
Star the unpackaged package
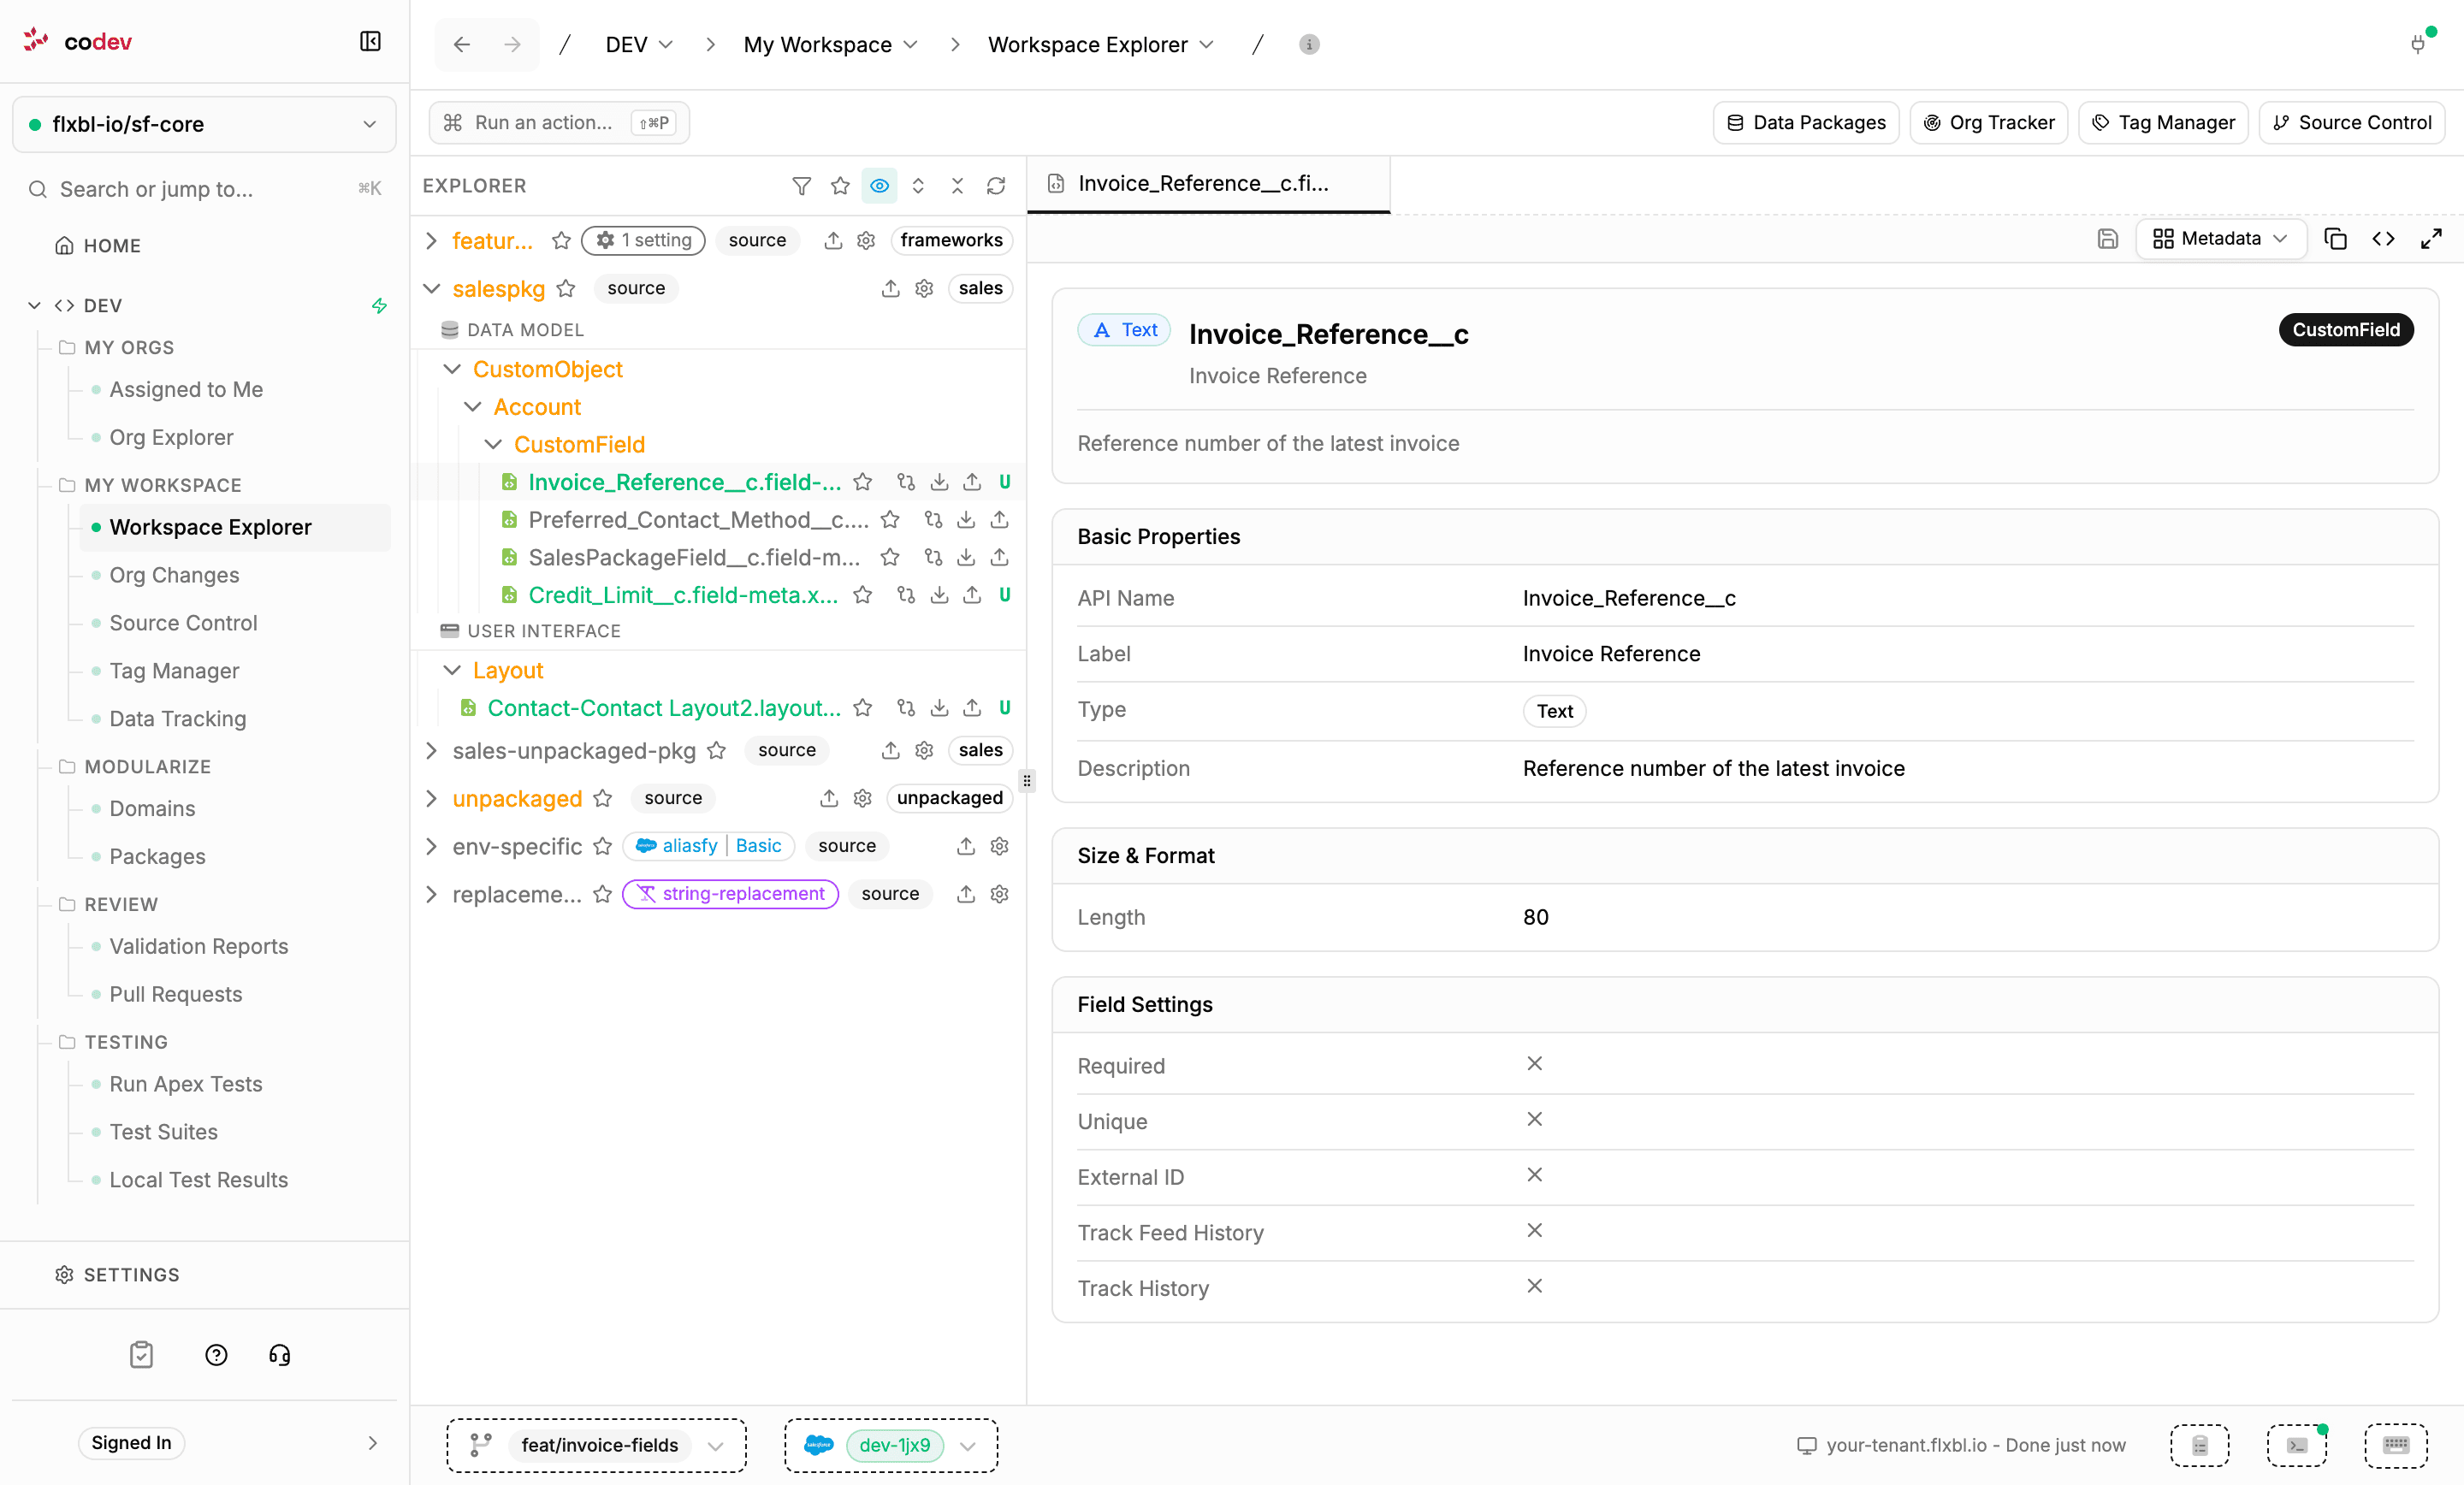click(x=602, y=798)
